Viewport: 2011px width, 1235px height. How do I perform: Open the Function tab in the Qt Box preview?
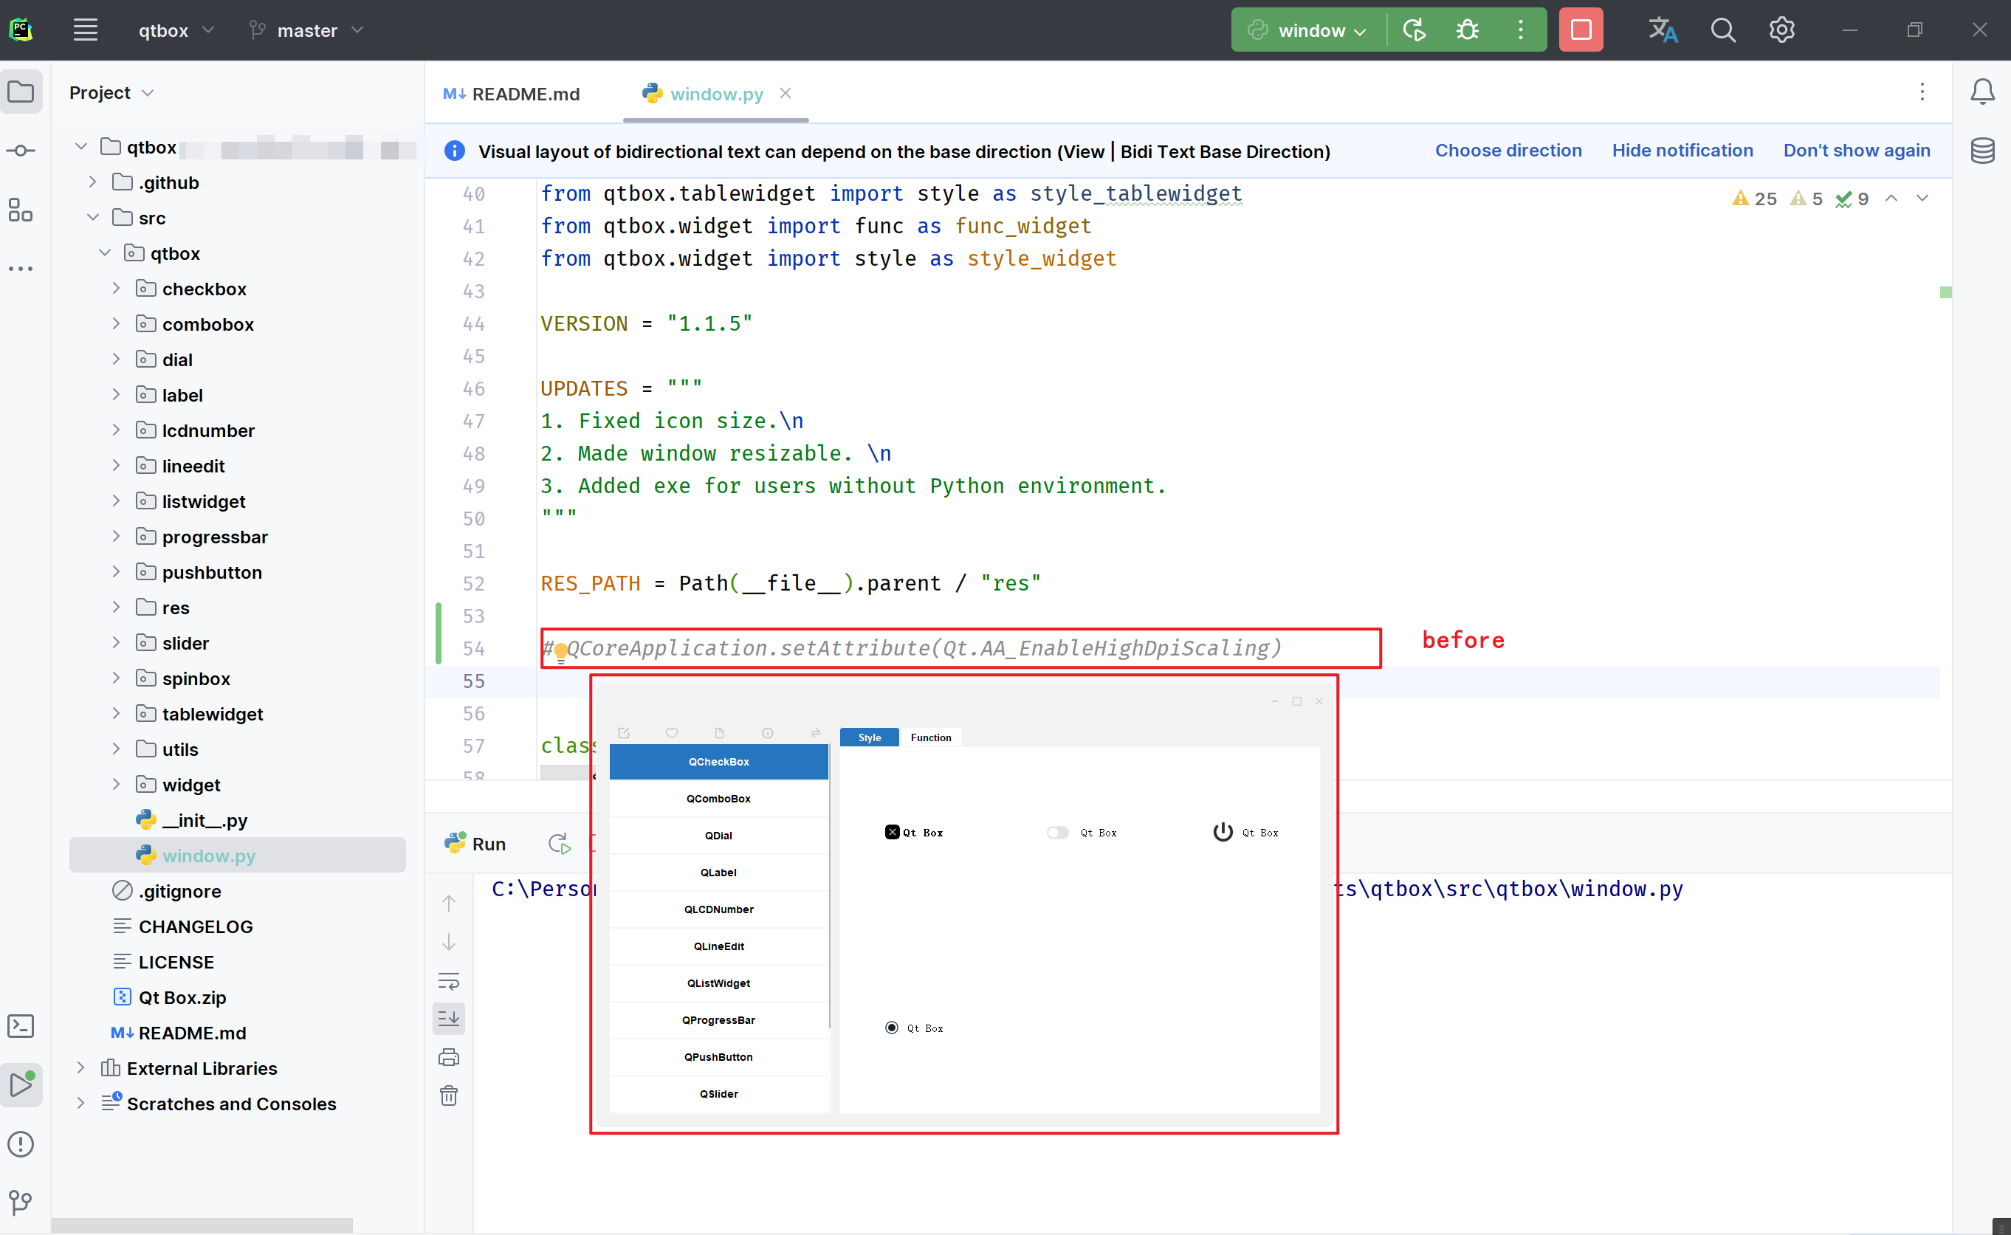pyautogui.click(x=930, y=737)
